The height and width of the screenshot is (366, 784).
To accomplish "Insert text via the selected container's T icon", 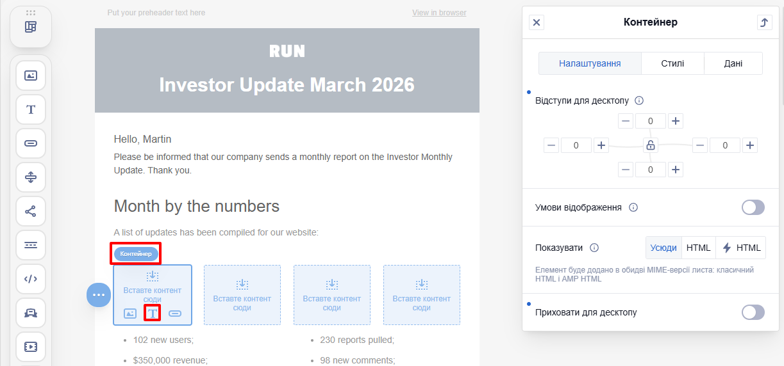I will click(153, 314).
